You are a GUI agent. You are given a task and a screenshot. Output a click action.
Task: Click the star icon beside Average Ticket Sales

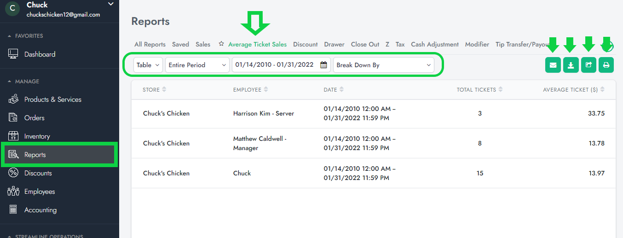pyautogui.click(x=221, y=44)
